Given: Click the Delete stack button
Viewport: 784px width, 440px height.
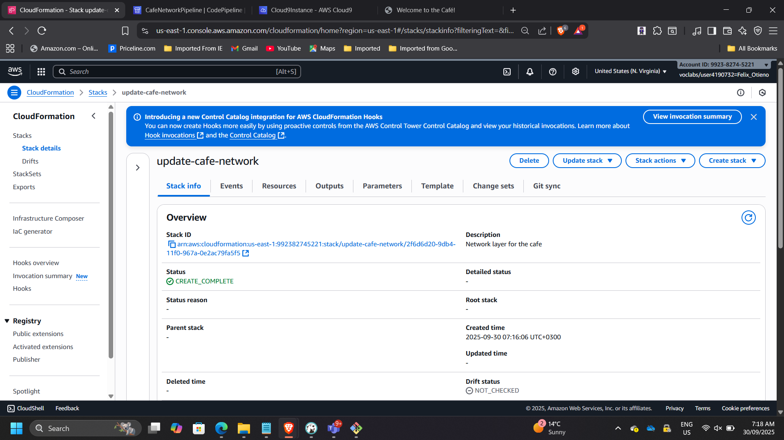Looking at the screenshot, I should 529,161.
